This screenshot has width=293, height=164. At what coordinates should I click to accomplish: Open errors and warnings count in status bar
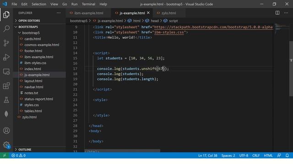pyautogui.click(x=18, y=155)
